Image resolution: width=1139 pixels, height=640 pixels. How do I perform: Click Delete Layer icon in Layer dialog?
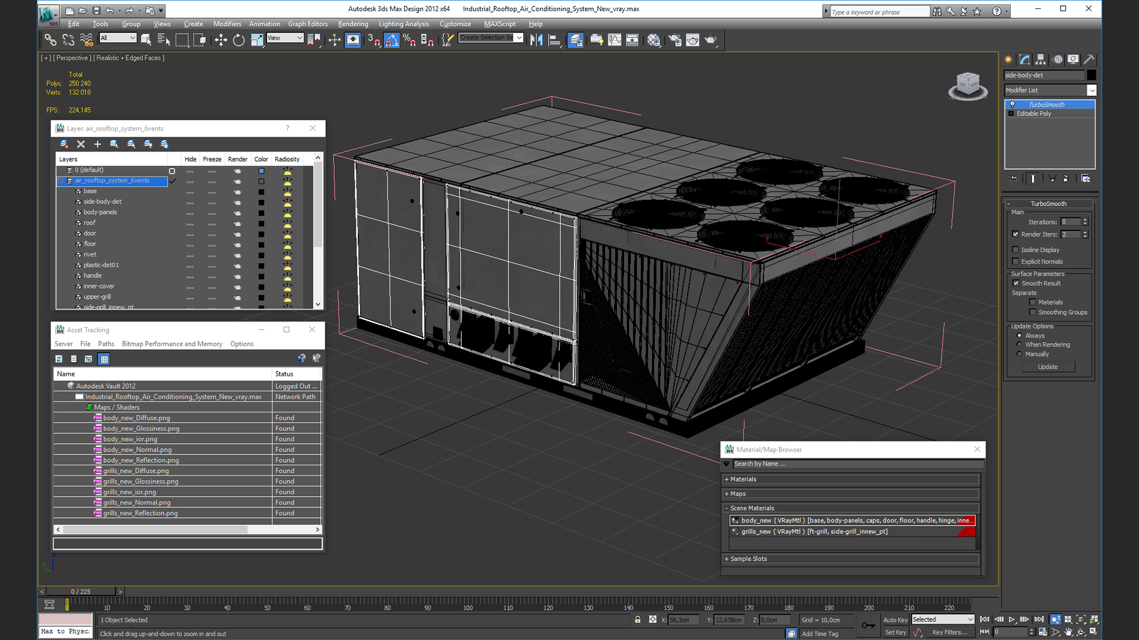pyautogui.click(x=81, y=144)
